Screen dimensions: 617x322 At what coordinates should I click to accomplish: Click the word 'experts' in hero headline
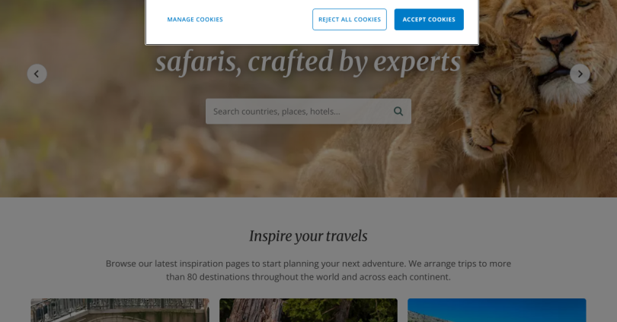[x=417, y=63]
